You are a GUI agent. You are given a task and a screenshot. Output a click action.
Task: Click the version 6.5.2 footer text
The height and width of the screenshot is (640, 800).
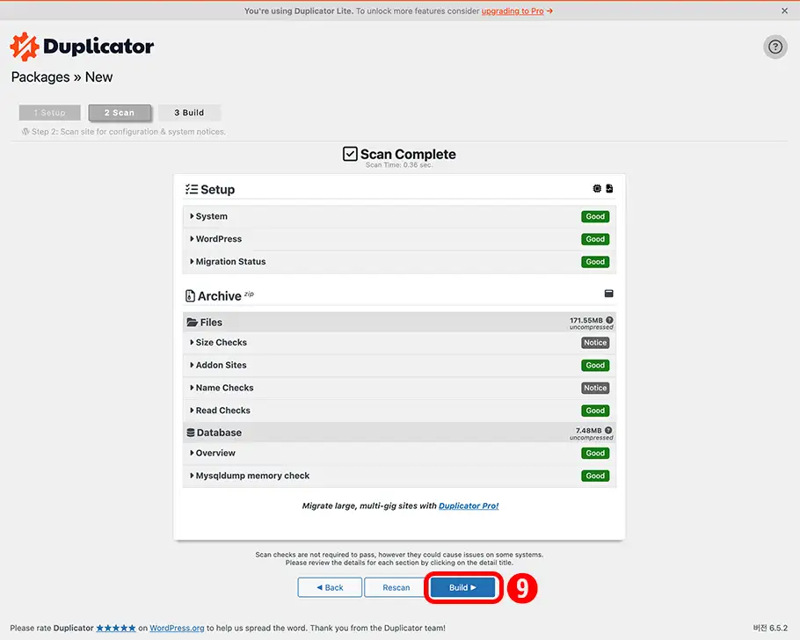770,628
